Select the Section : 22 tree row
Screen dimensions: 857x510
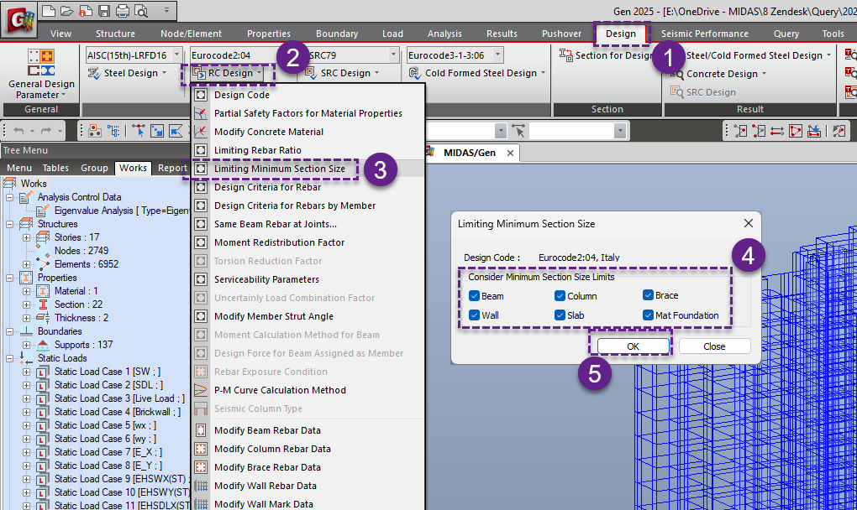click(x=78, y=304)
